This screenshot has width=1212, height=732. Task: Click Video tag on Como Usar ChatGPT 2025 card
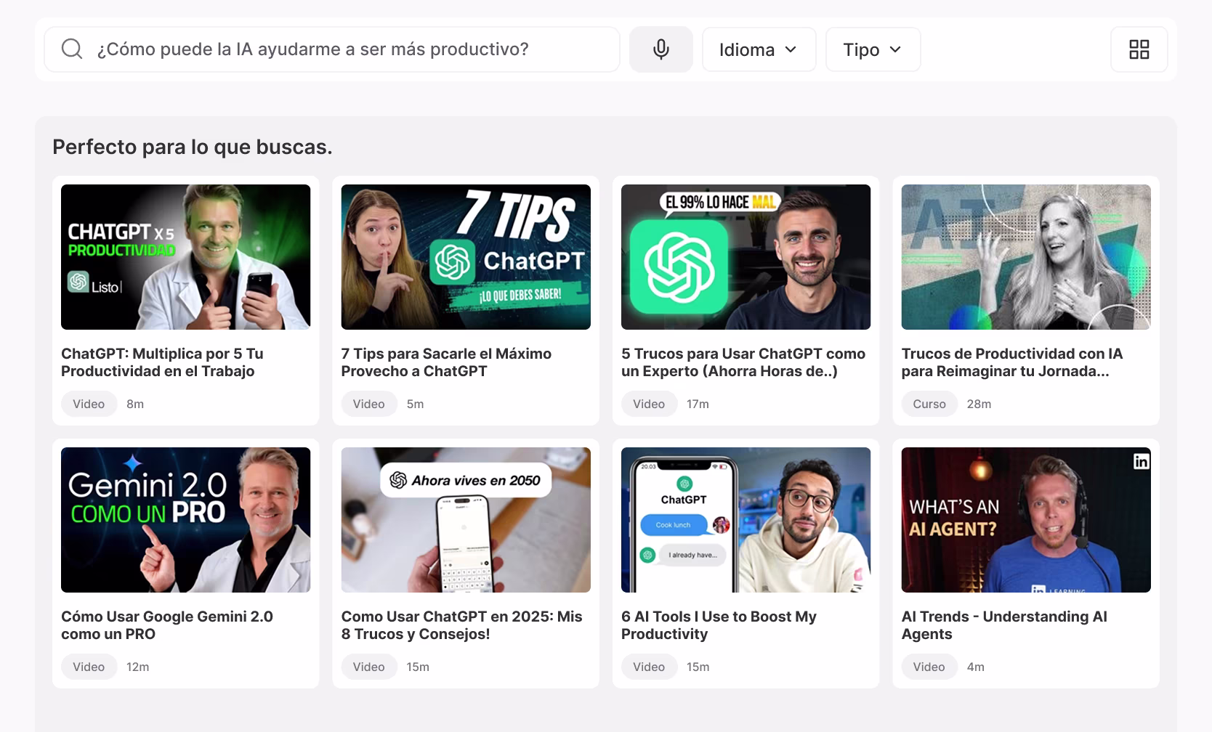pyautogui.click(x=369, y=667)
